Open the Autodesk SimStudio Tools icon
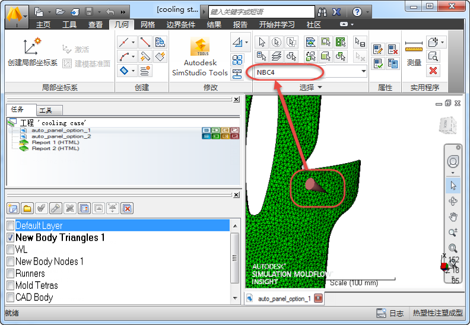Viewport: 470px width, 325px height. 200,47
